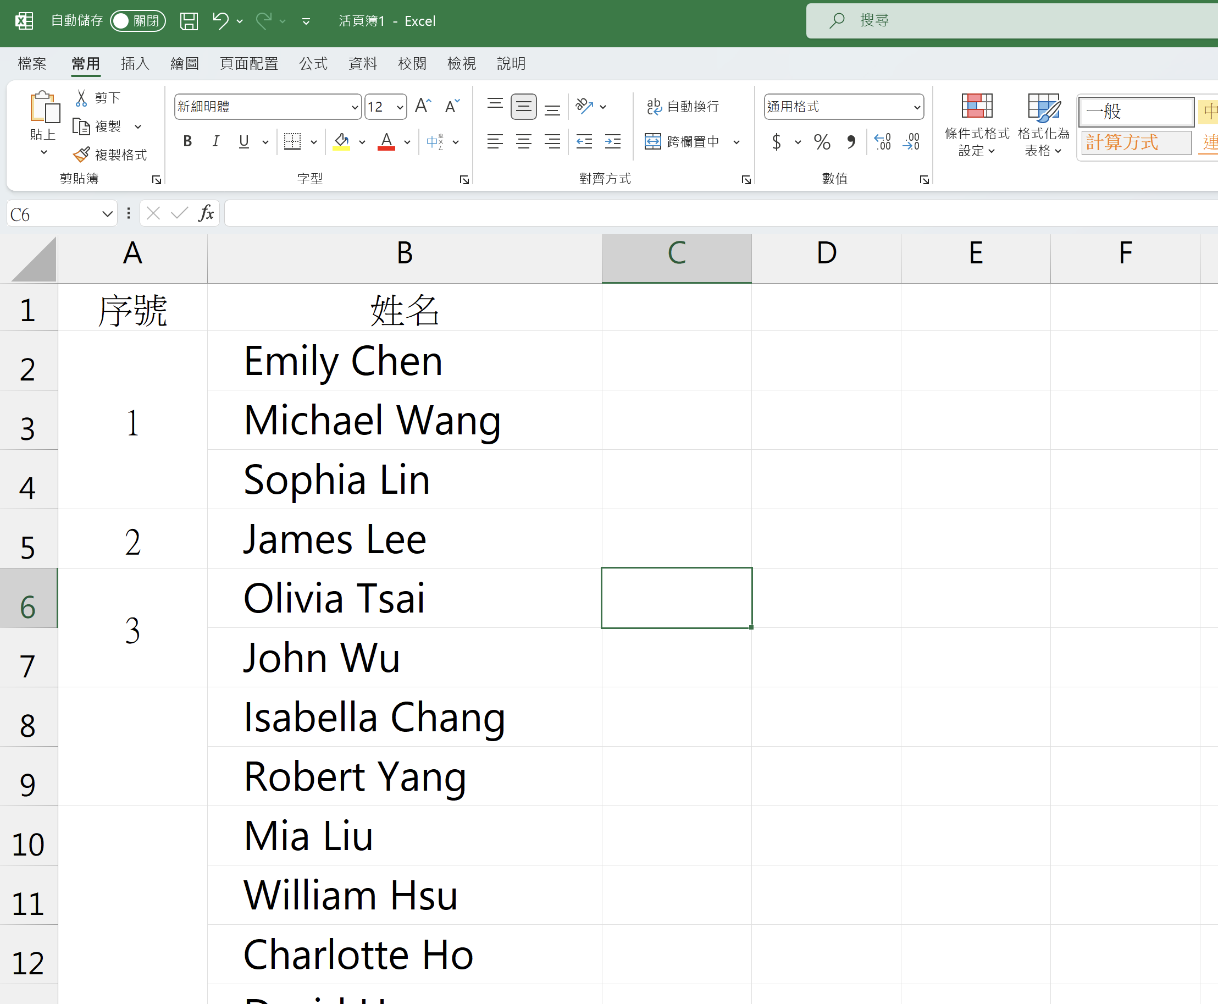Expand the Name Box dropdown arrow

(107, 214)
